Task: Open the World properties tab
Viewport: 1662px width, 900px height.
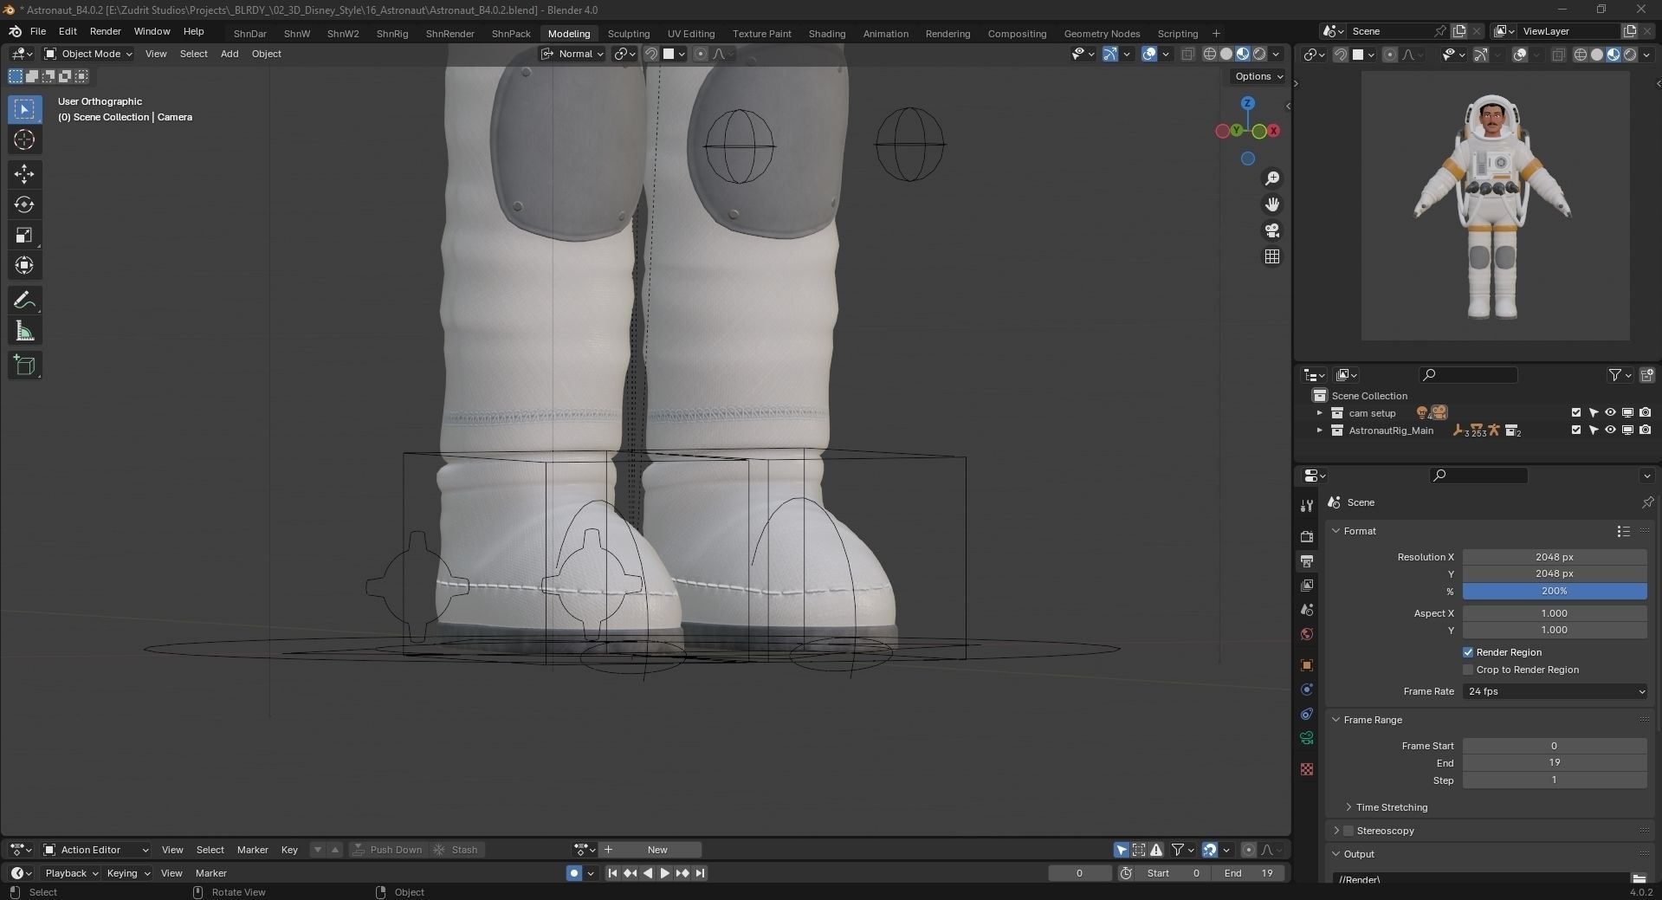Action: click(x=1307, y=634)
